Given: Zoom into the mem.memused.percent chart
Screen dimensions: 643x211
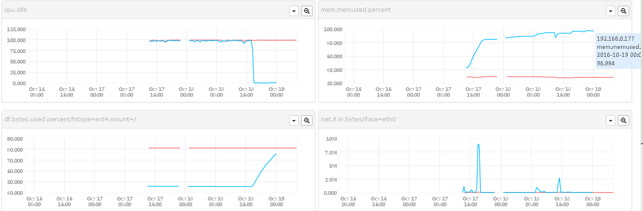Looking at the screenshot, I should coord(624,11).
